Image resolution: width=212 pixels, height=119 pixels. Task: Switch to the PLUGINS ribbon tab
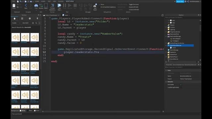tap(61, 1)
